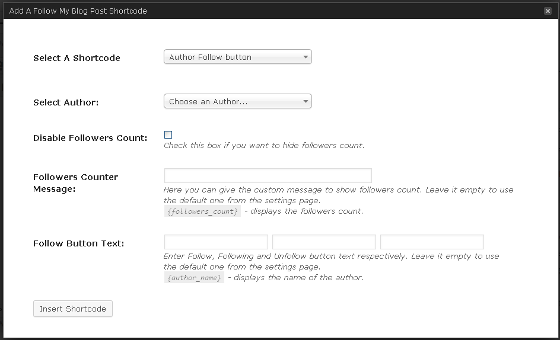Click the {followers_count} placeholder tag
This screenshot has width=560, height=340.
click(x=202, y=211)
